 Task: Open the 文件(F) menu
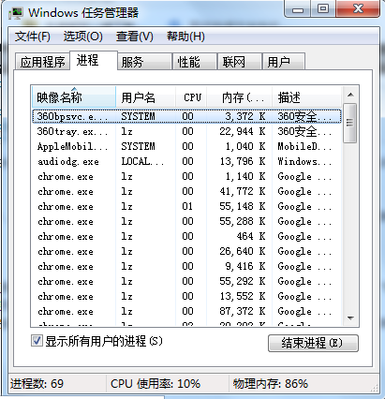pos(33,37)
